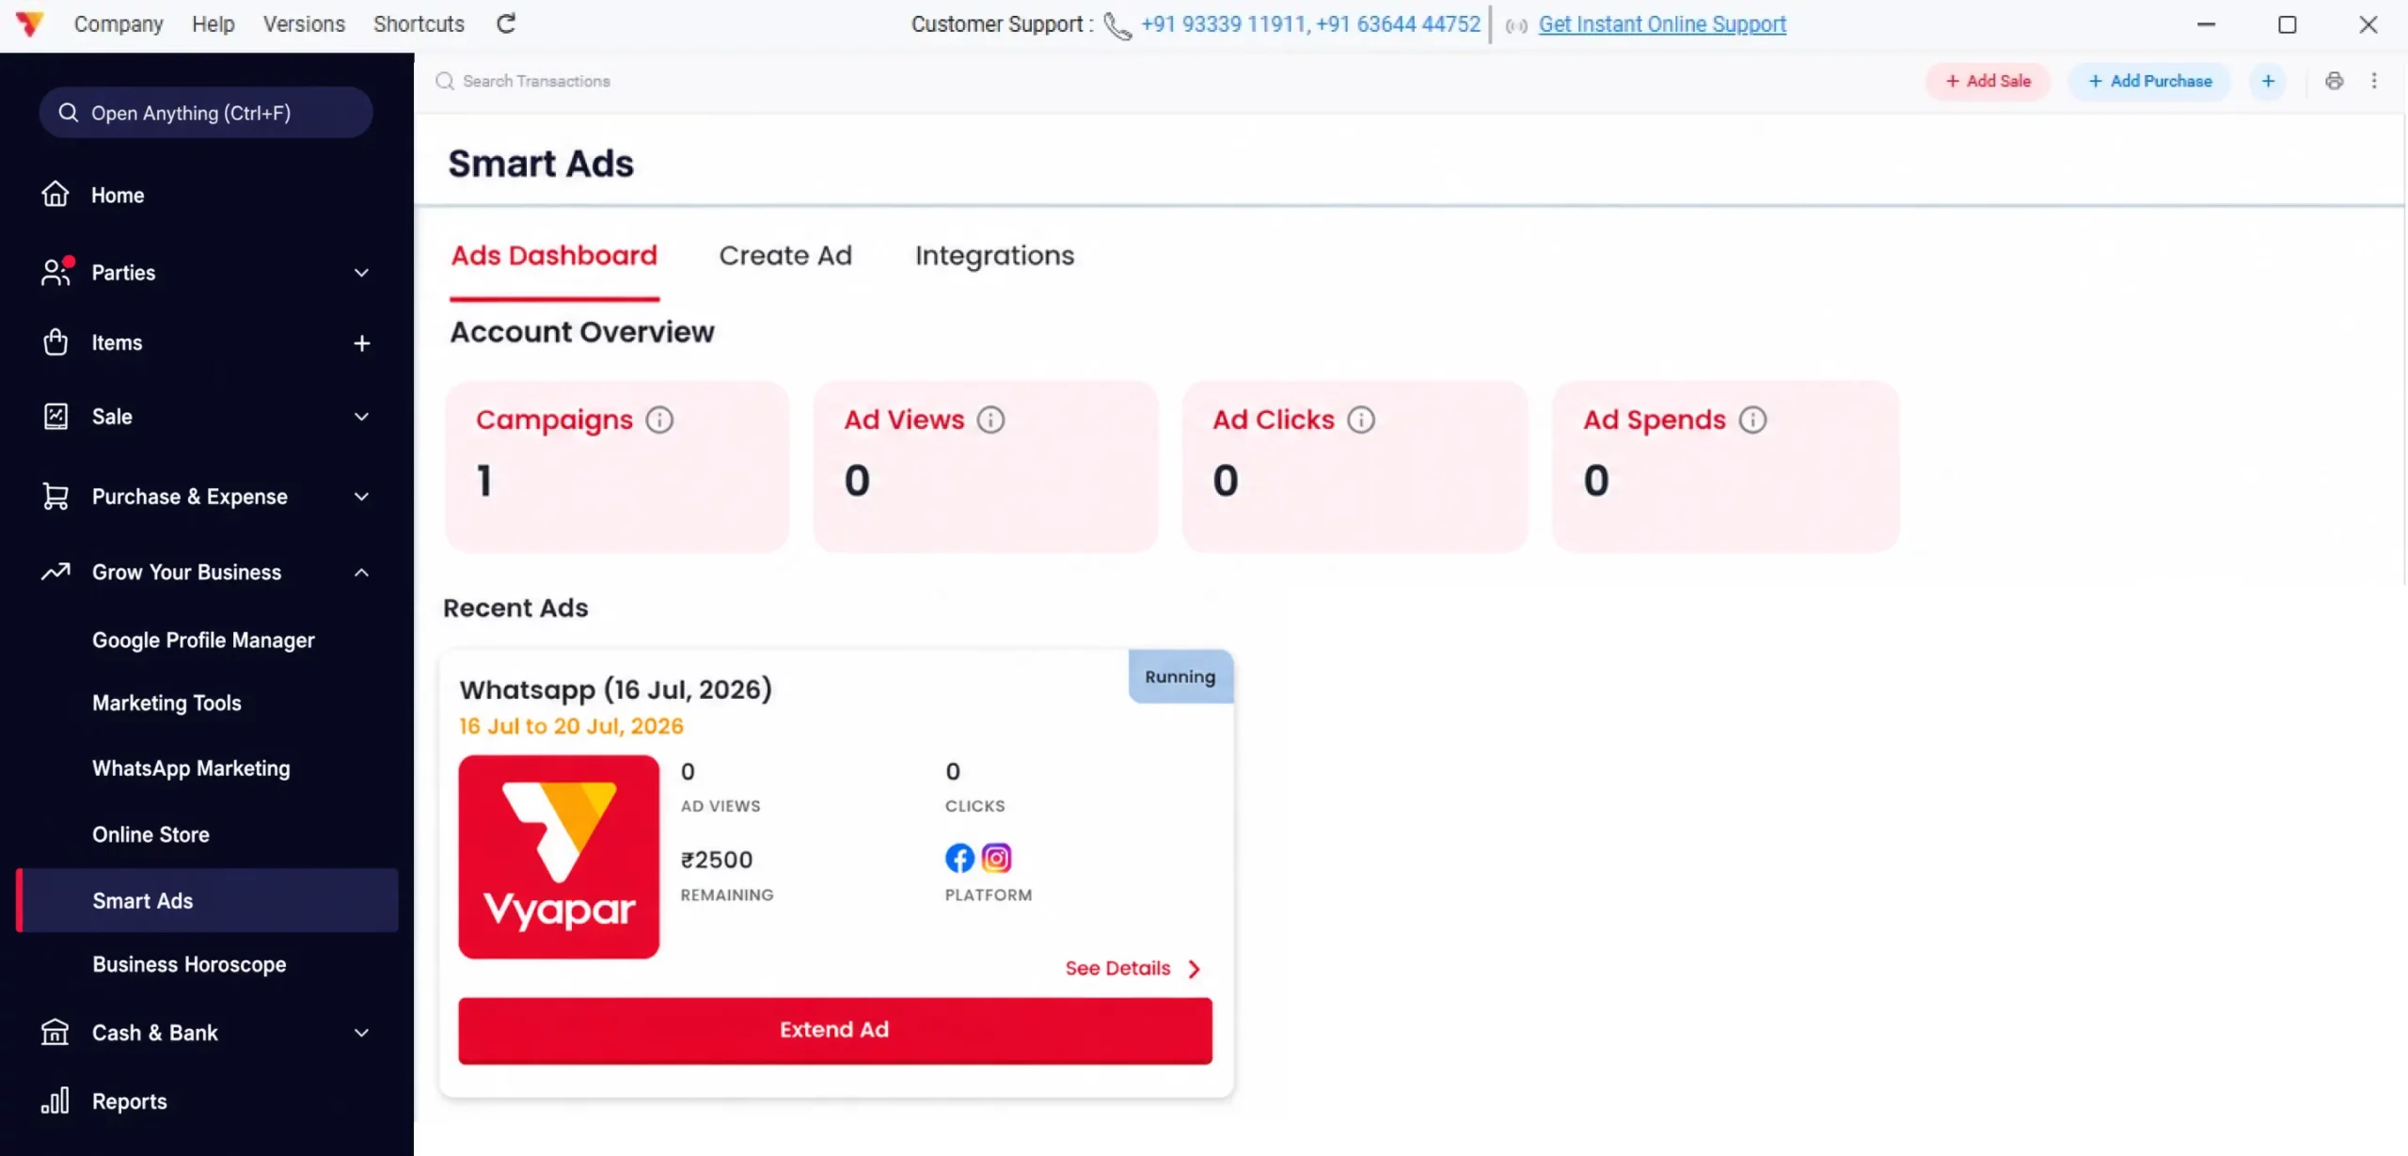
Task: Click the Grow Your Business trend arrow icon
Action: (55, 571)
